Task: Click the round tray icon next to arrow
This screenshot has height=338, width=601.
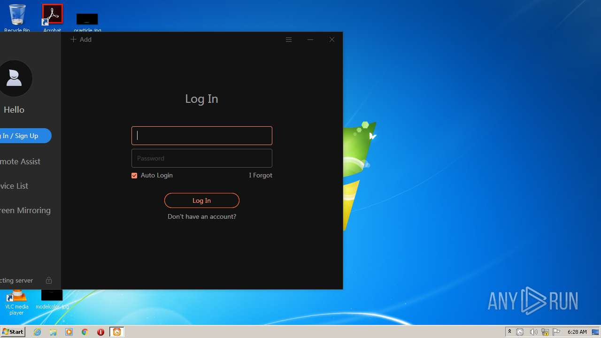Action: (x=520, y=332)
